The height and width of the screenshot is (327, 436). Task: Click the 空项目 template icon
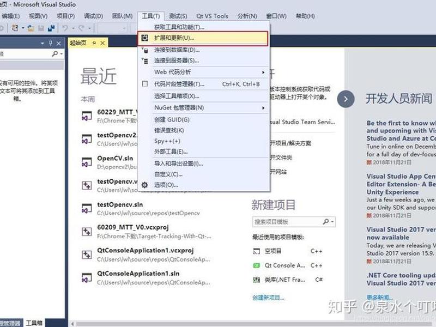coord(256,251)
